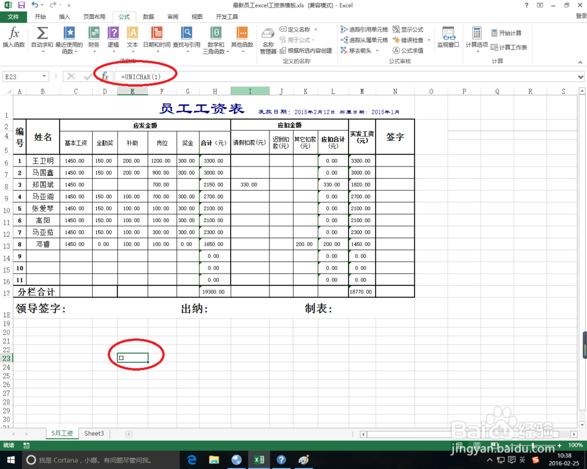This screenshot has height=469, width=587.
Task: Click Error Checking (错误检查)
Action: 408,40
